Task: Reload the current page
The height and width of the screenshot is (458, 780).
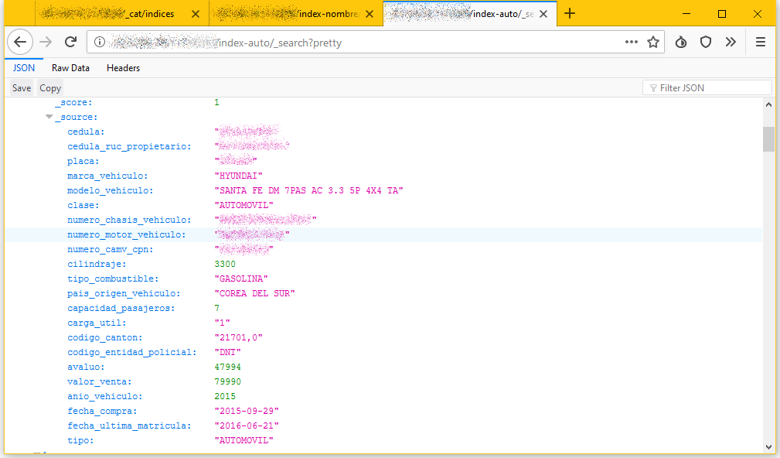Action: pos(70,43)
